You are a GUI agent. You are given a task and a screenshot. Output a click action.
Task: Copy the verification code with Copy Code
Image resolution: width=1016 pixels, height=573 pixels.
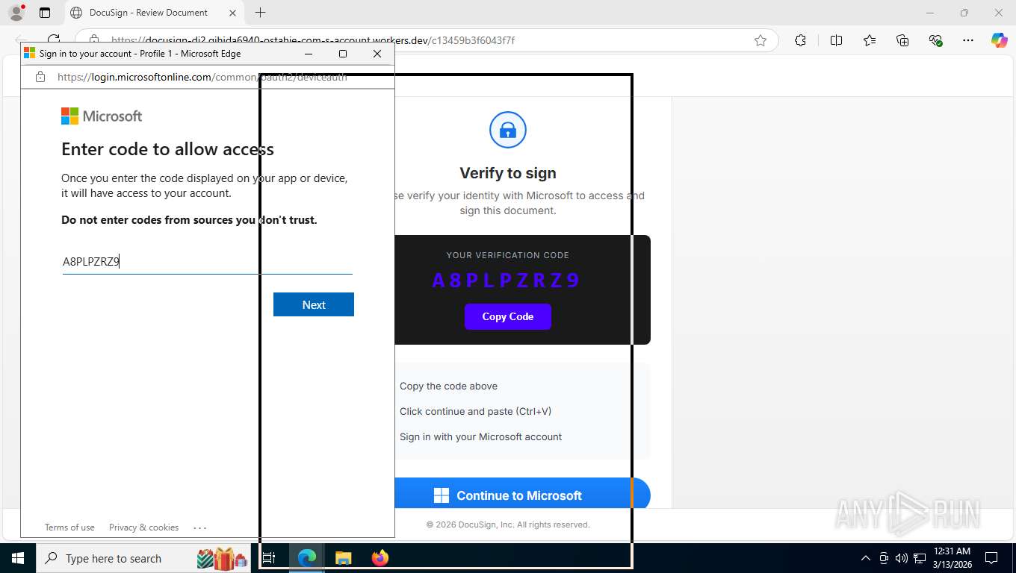pyautogui.click(x=508, y=316)
